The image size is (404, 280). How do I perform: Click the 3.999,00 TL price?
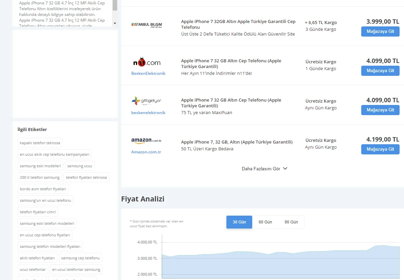(x=383, y=22)
